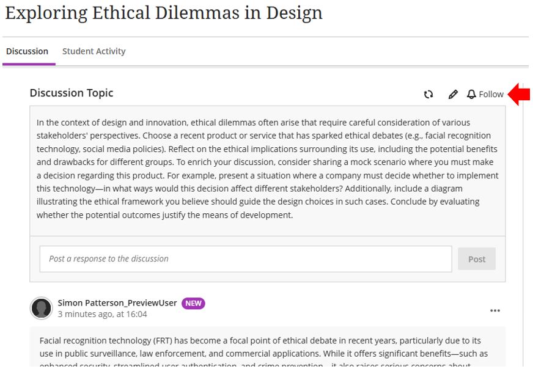Switch to the Discussion tab
The height and width of the screenshot is (369, 533).
click(28, 51)
